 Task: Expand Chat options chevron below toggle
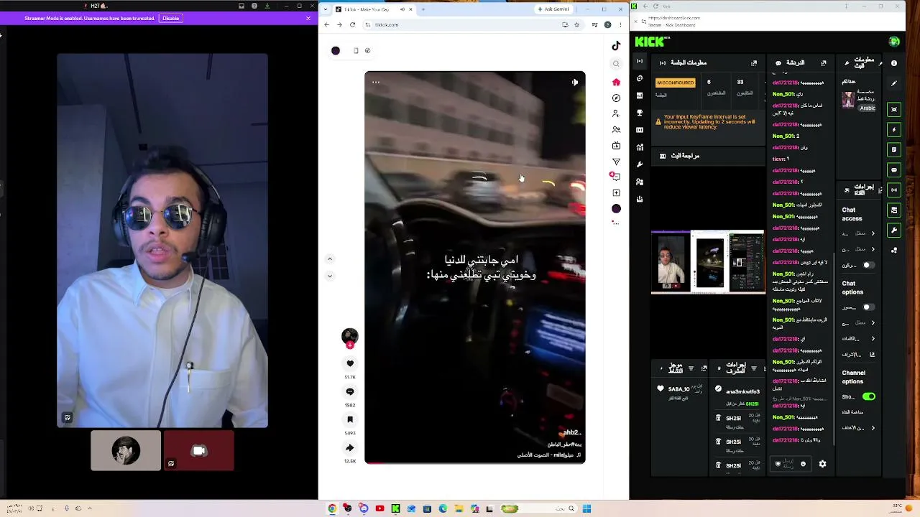[873, 322]
